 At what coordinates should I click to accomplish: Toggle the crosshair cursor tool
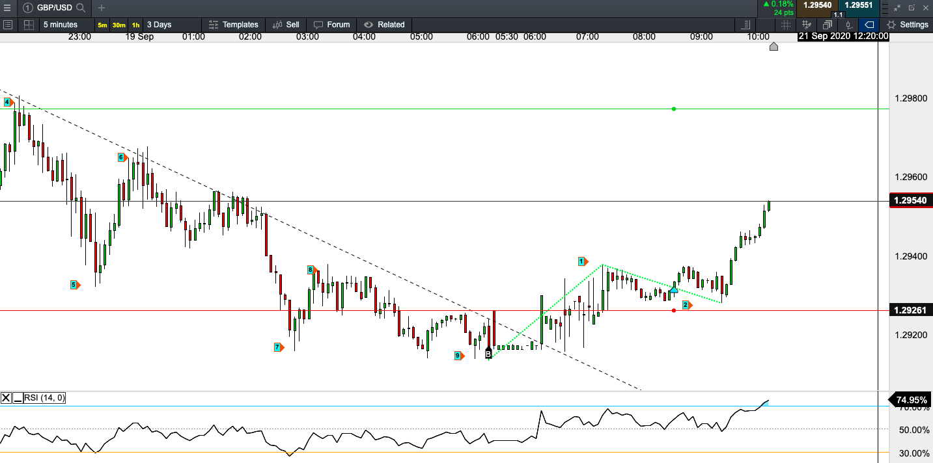786,25
